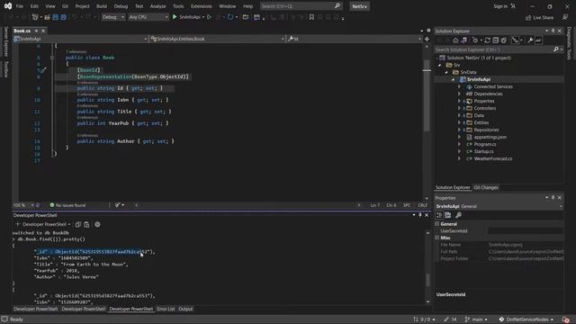Open the Extensions menu
The height and width of the screenshot is (324, 576).
tap(202, 6)
